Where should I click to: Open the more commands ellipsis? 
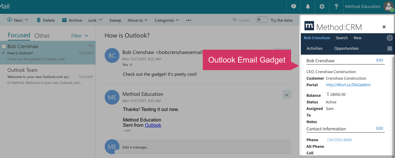click(x=189, y=20)
